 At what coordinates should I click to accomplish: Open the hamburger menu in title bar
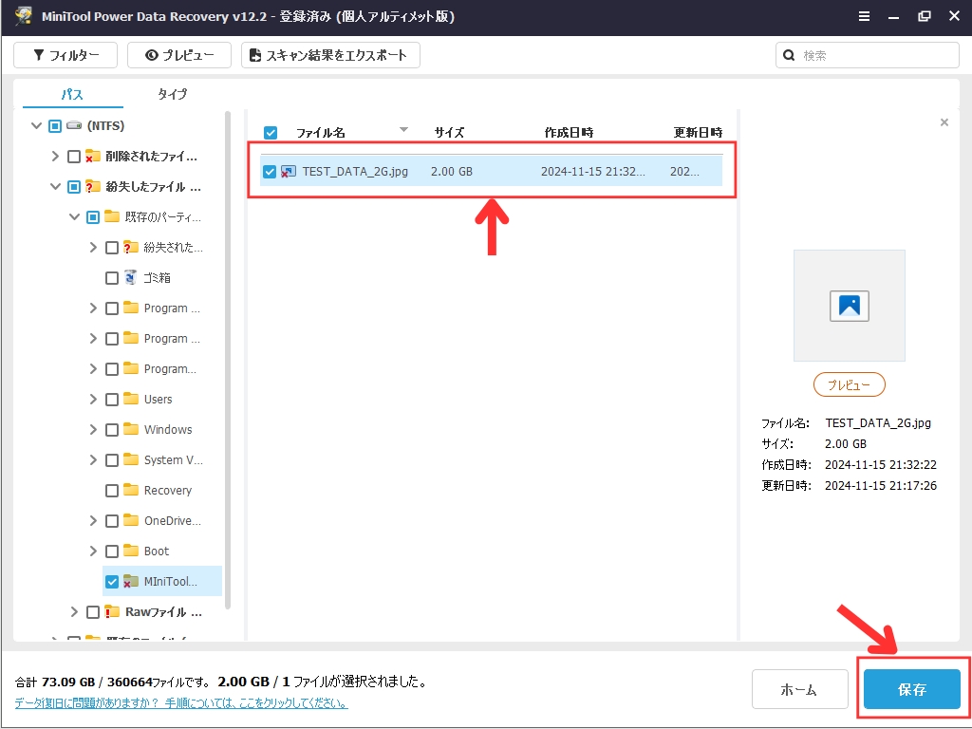864,17
